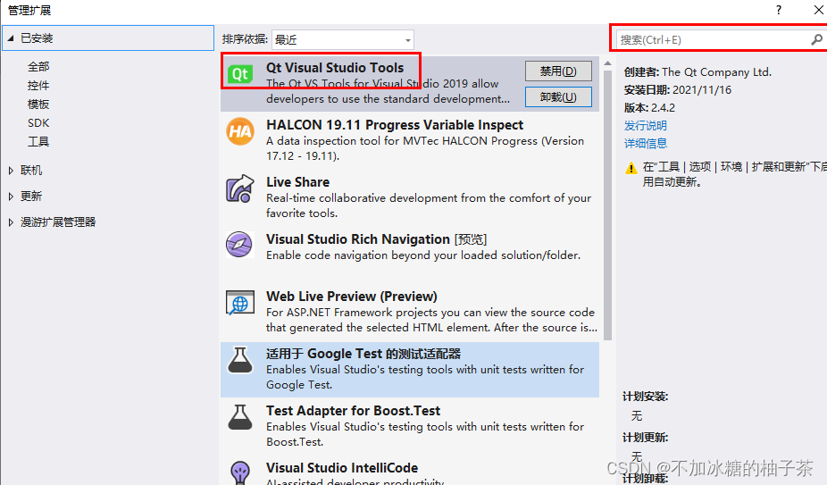The image size is (827, 485).
Task: Click the IntelliCode lightbulb icon
Action: coord(240,472)
